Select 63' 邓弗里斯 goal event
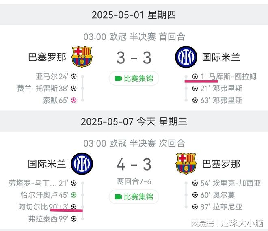 221,100
